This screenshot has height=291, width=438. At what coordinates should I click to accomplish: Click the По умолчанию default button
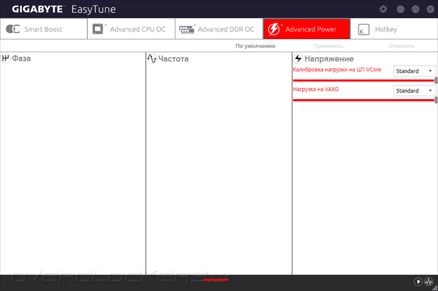(255, 46)
